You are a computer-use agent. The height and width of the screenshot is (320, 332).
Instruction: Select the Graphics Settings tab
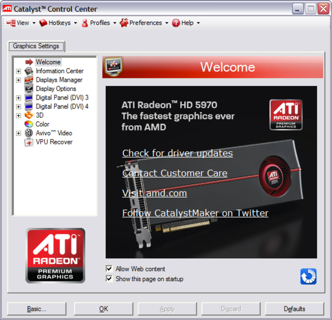pyautogui.click(x=36, y=46)
